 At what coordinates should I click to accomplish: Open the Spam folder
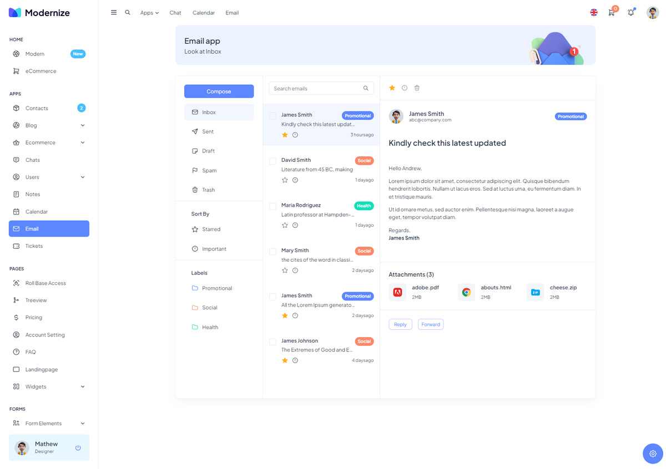[x=209, y=171]
